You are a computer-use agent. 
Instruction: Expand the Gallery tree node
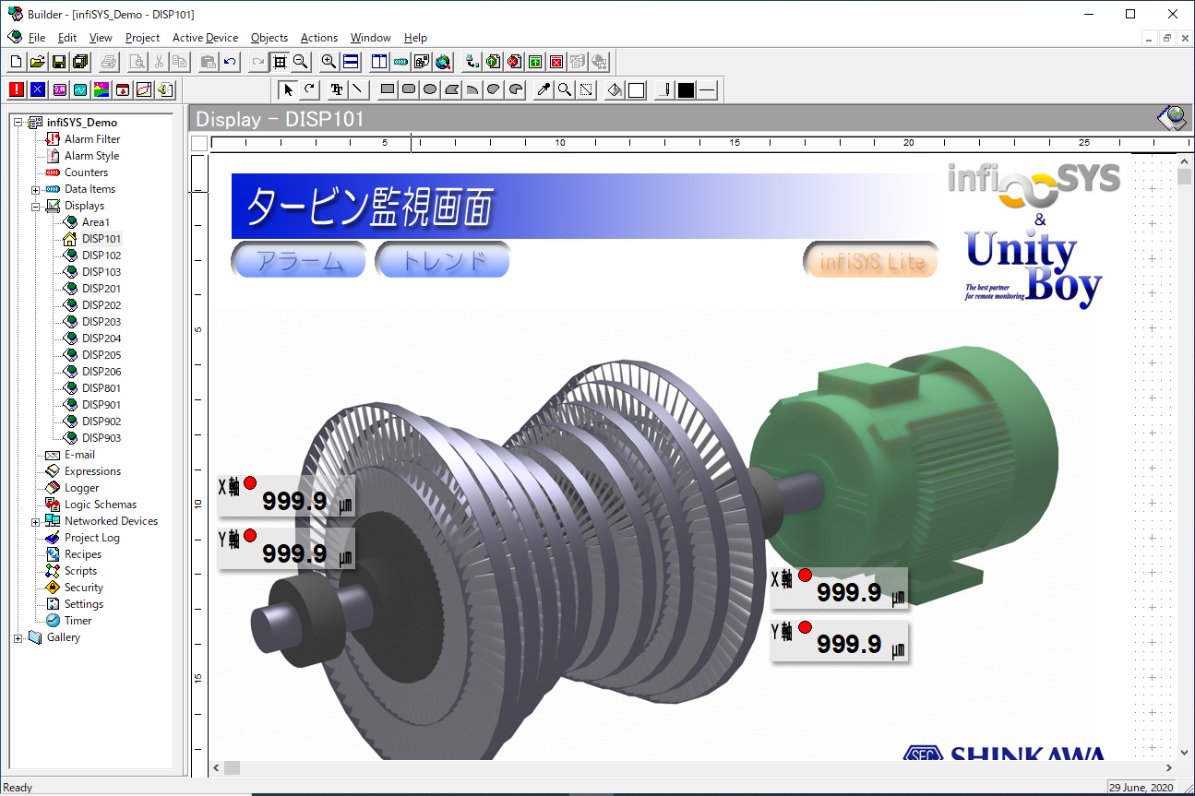pos(18,637)
